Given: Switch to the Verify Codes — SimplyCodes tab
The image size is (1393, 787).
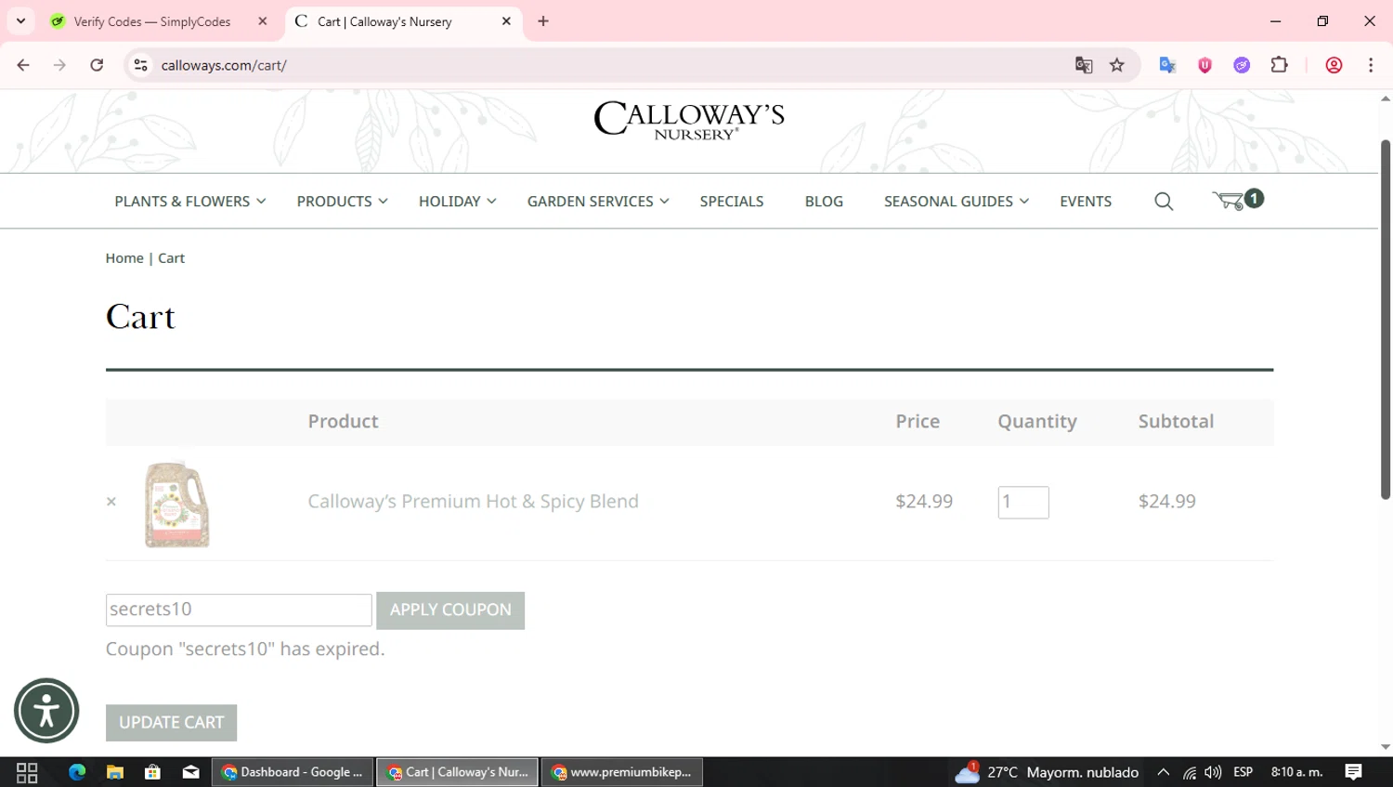Looking at the screenshot, I should pyautogui.click(x=152, y=21).
